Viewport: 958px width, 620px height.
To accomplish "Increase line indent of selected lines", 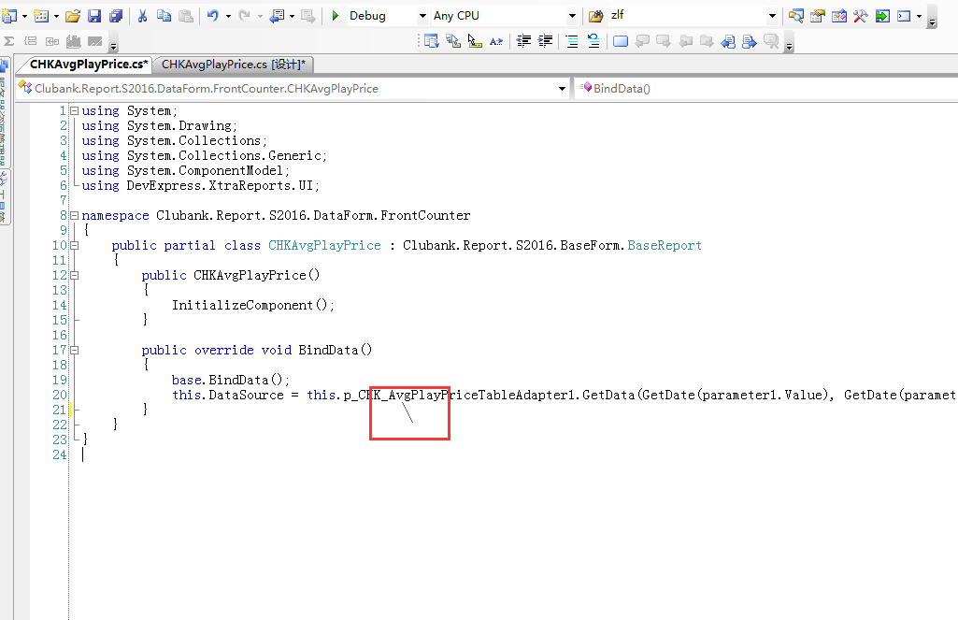I will click(x=545, y=41).
